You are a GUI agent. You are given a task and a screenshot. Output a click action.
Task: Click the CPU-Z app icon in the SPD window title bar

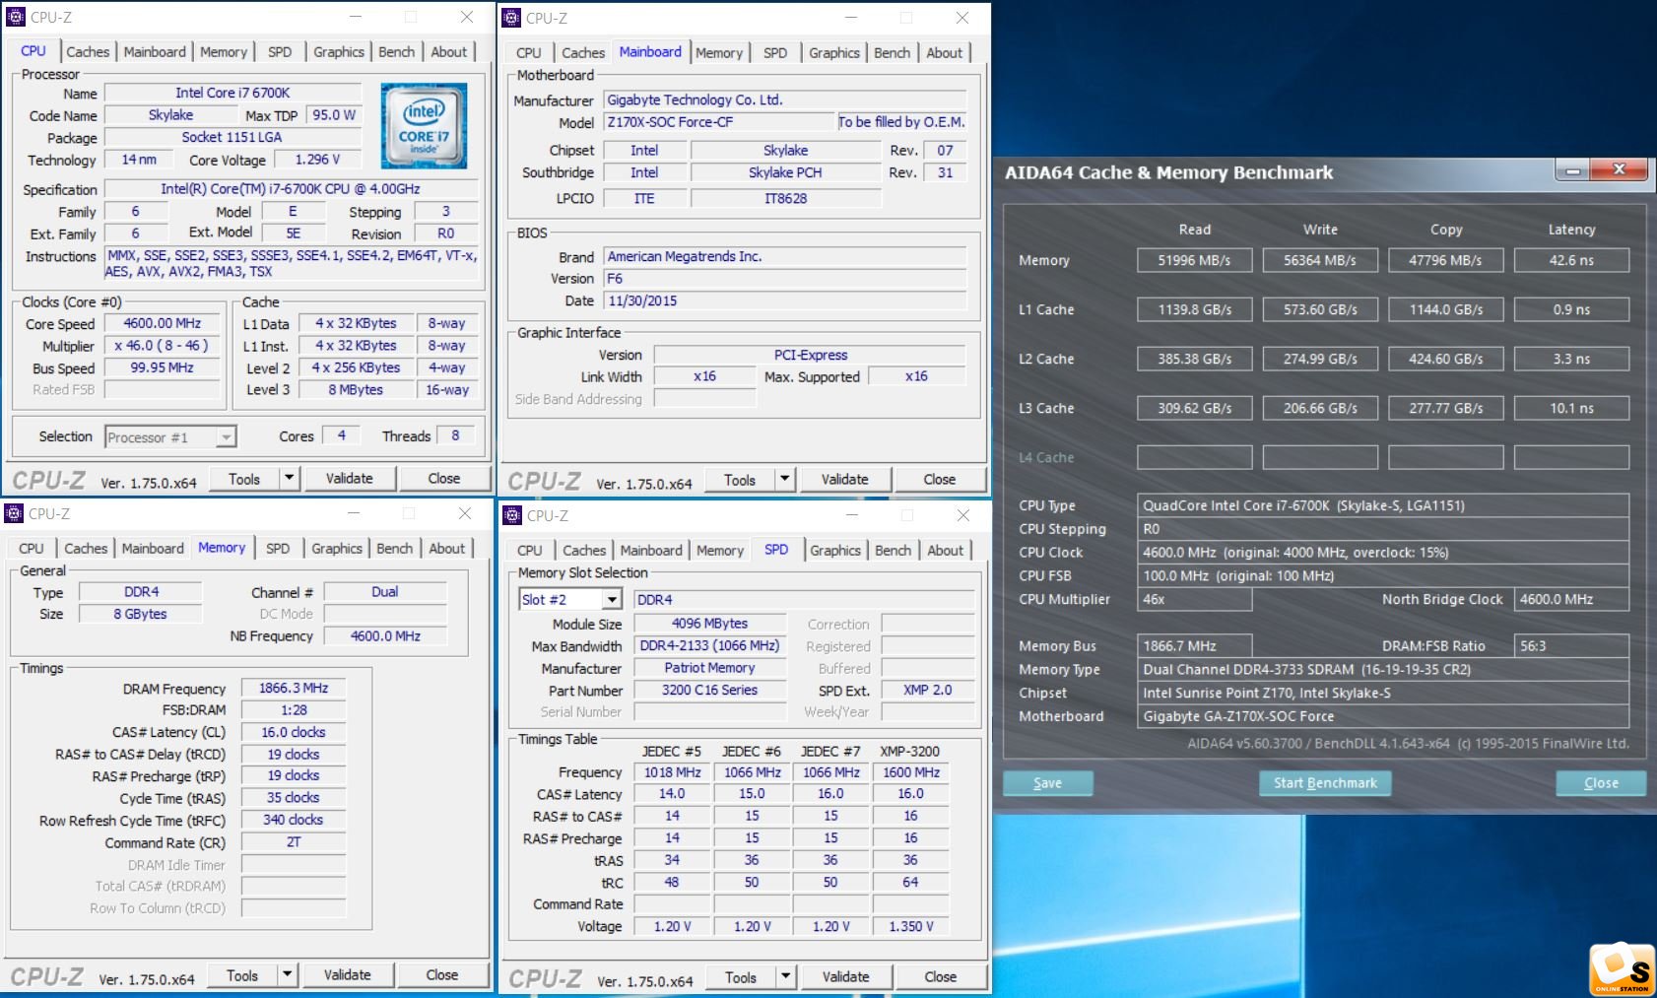tap(512, 515)
